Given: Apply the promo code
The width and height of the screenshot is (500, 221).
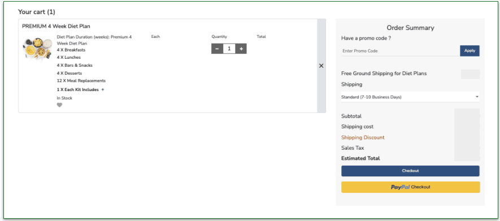Looking at the screenshot, I should (x=469, y=51).
